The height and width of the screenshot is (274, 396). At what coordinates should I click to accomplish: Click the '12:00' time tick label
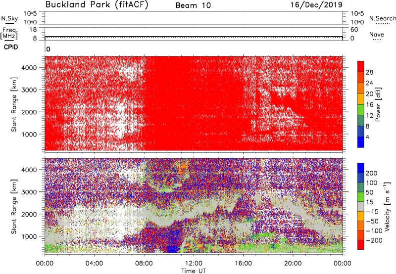194,264
